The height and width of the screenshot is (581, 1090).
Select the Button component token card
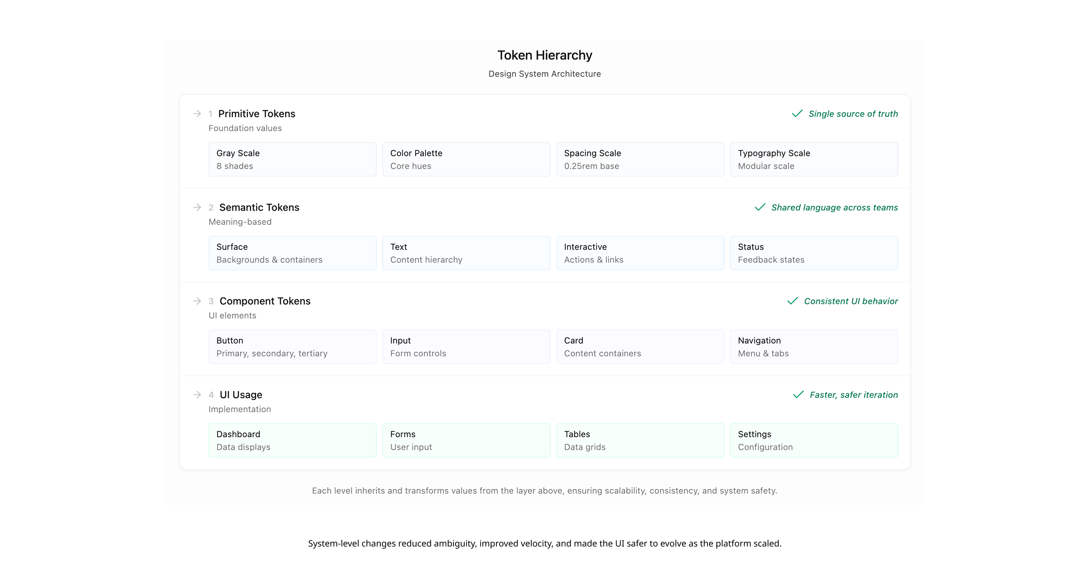(x=292, y=347)
